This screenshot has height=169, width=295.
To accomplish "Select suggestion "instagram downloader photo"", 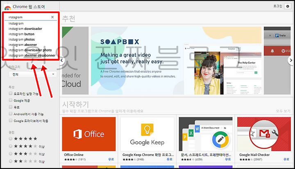I will (x=30, y=50).
